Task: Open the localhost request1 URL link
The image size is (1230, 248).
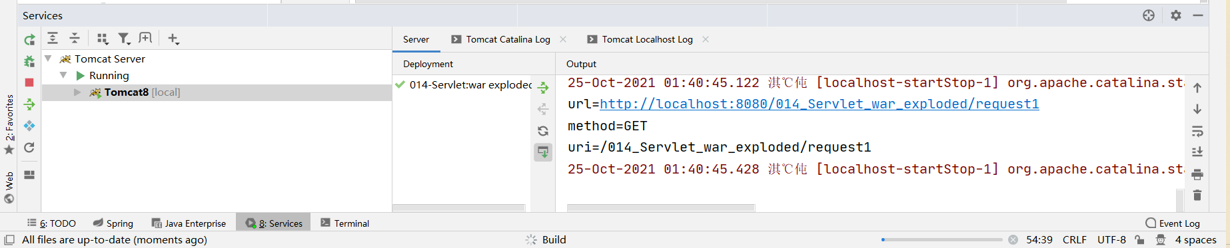Action: tap(819, 104)
